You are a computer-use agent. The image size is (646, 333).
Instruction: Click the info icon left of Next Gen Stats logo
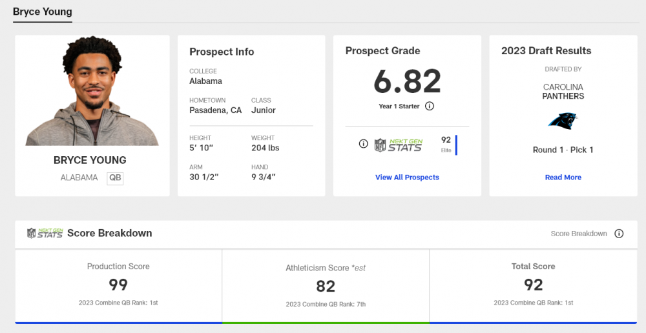[363, 144]
